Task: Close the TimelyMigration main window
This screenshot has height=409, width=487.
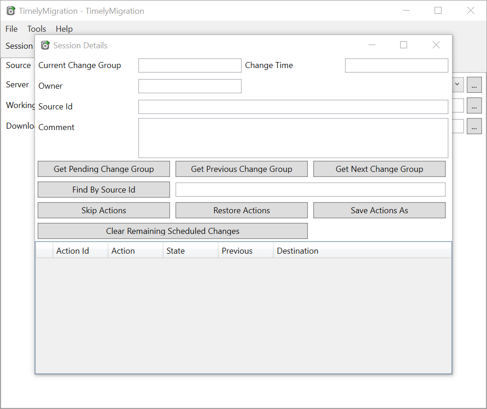Action: pyautogui.click(x=470, y=11)
